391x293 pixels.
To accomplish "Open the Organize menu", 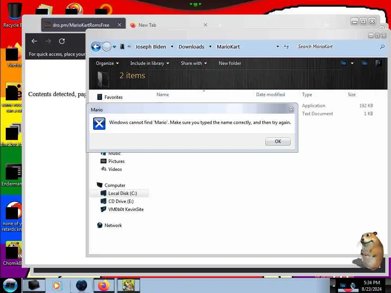I will (x=107, y=63).
